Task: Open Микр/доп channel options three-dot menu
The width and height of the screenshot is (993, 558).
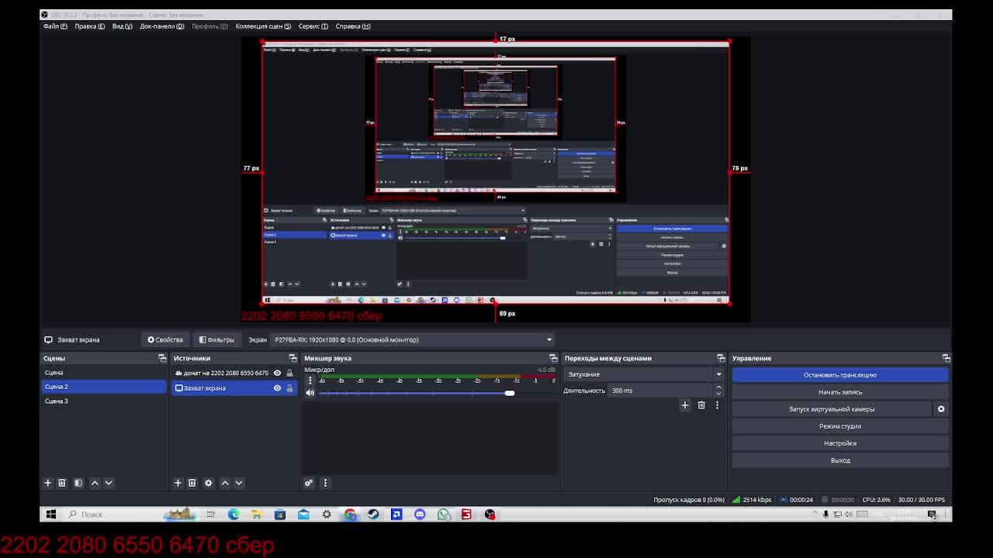Action: click(310, 381)
